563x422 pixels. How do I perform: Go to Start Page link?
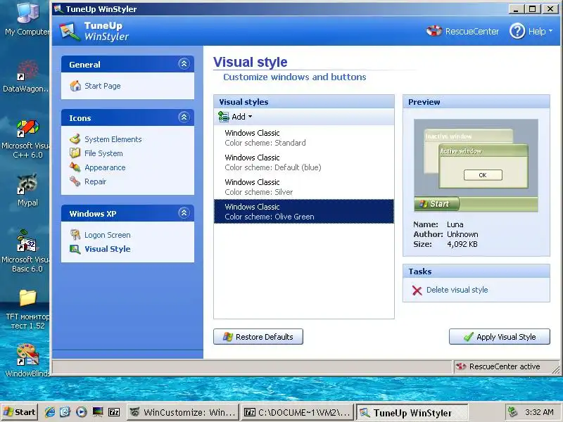coord(103,86)
